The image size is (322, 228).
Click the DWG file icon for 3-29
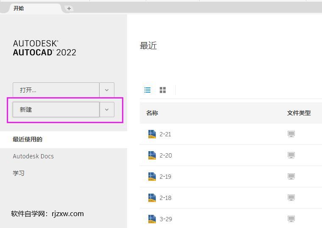152,219
